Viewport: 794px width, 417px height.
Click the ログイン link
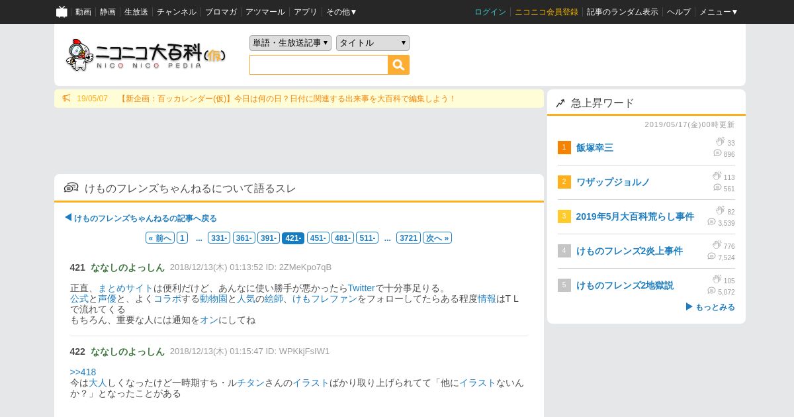pos(490,12)
